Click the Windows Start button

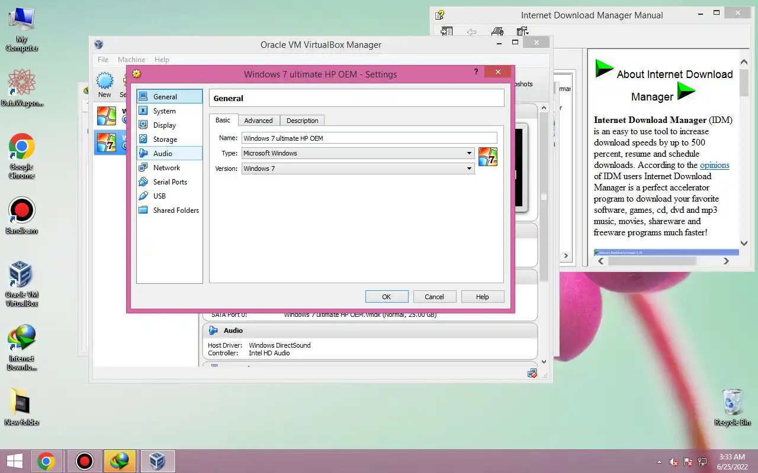(x=14, y=461)
